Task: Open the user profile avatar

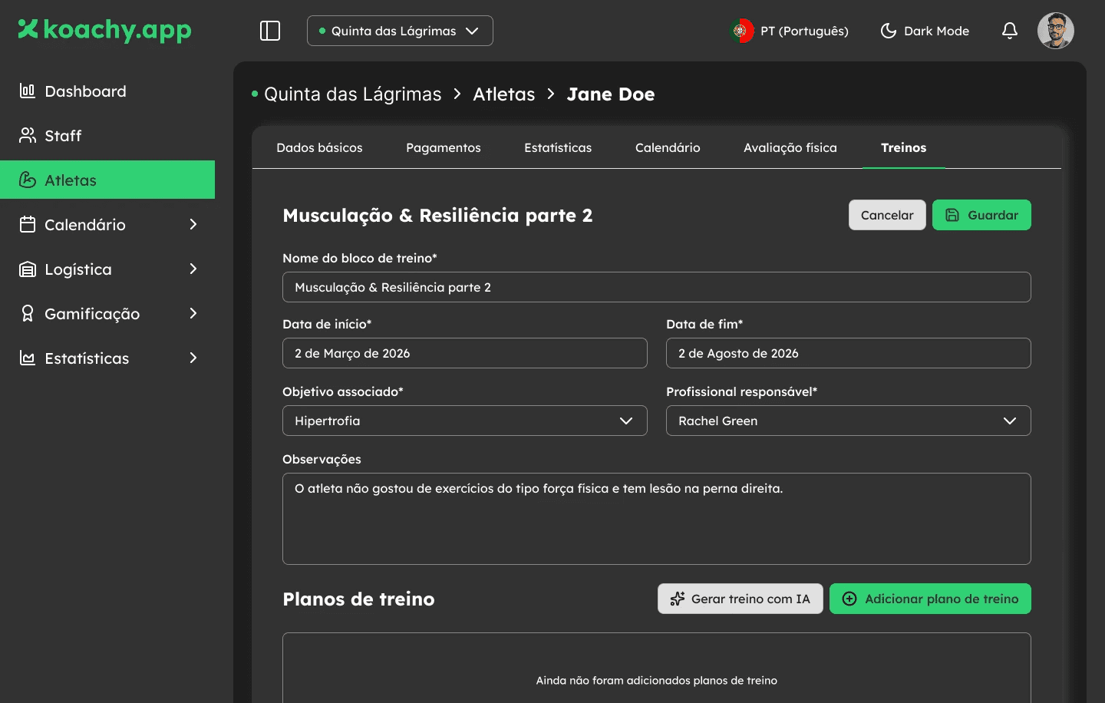Action: coord(1056,31)
